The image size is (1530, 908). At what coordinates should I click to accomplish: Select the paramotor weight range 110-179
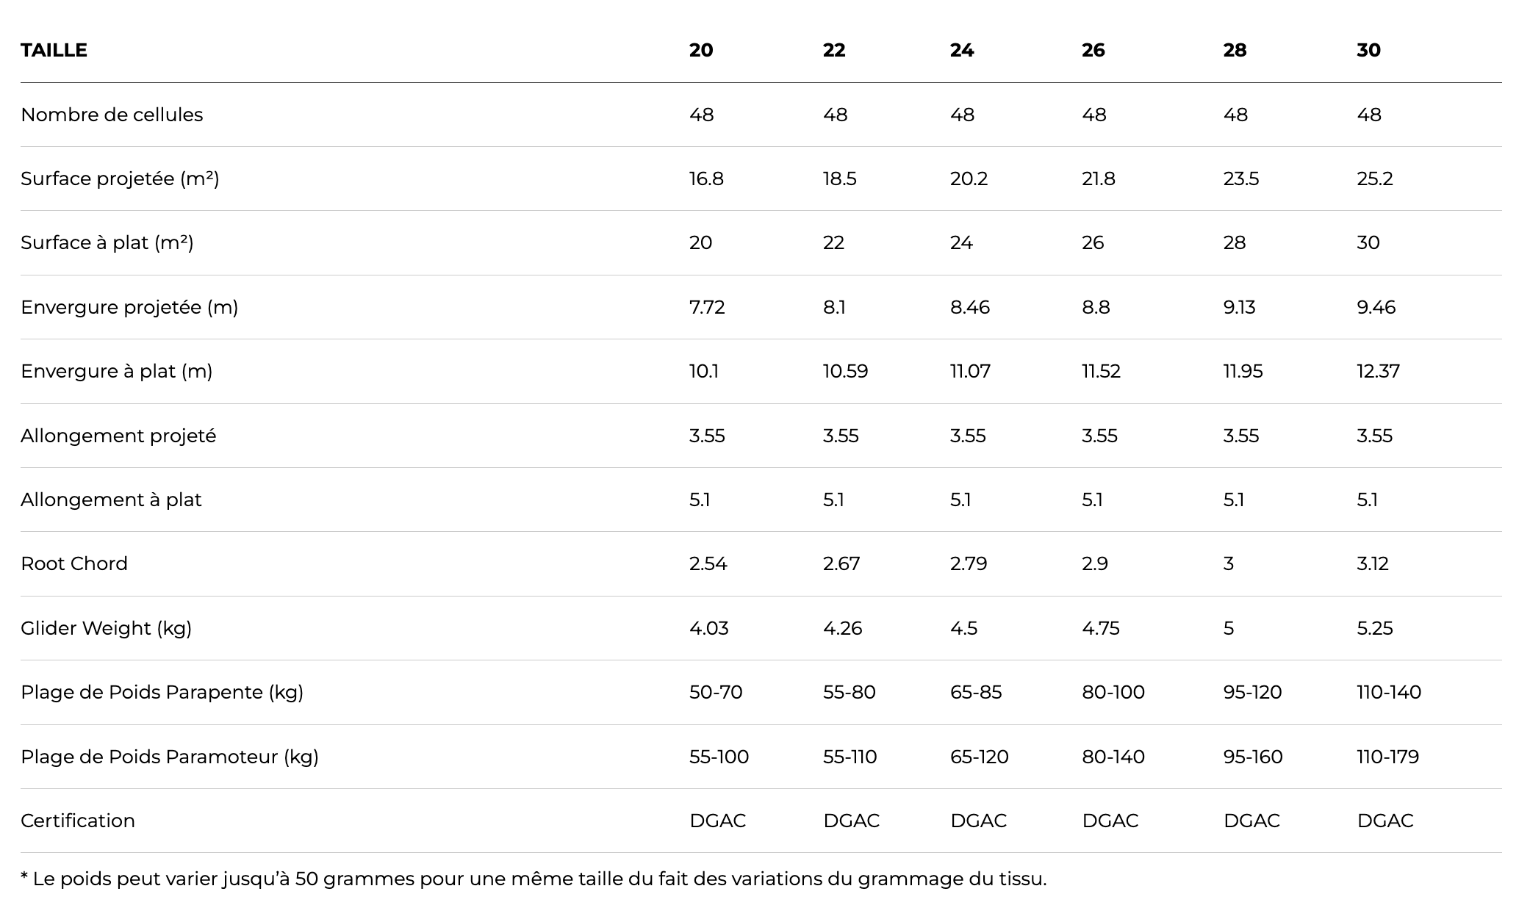click(x=1387, y=757)
